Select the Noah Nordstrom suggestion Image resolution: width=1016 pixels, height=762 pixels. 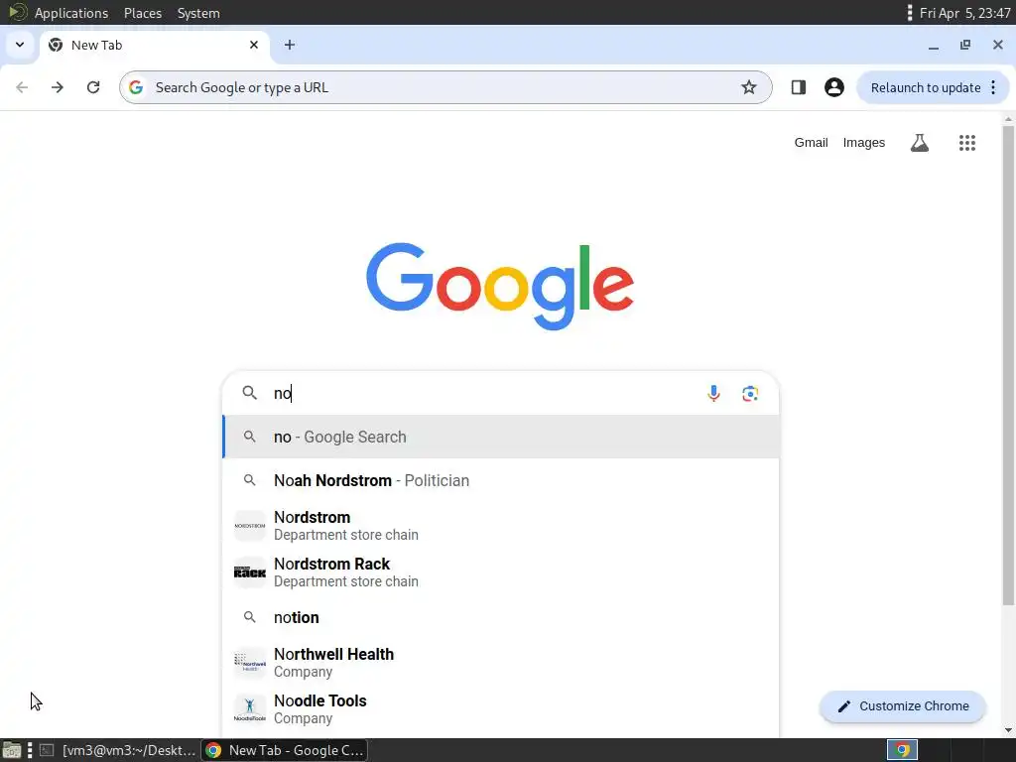(500, 480)
